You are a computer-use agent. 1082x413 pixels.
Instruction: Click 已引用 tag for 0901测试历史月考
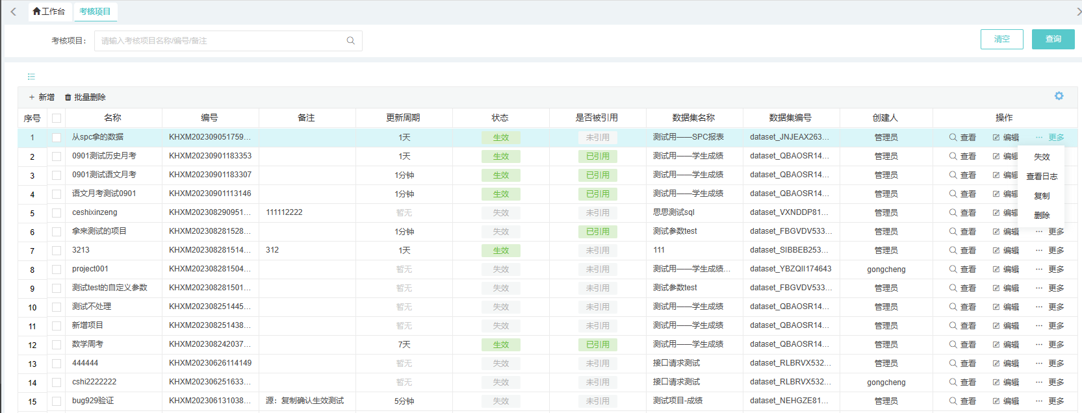tap(598, 156)
